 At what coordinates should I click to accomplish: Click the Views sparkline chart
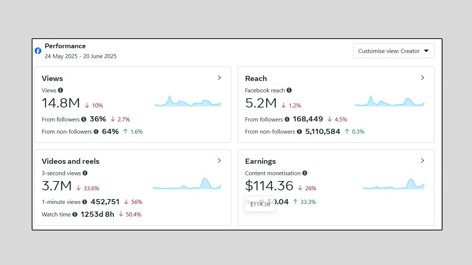pos(188,101)
